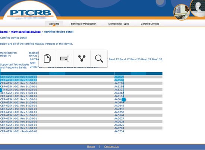Tap the copy icon in selection popup

47,58
